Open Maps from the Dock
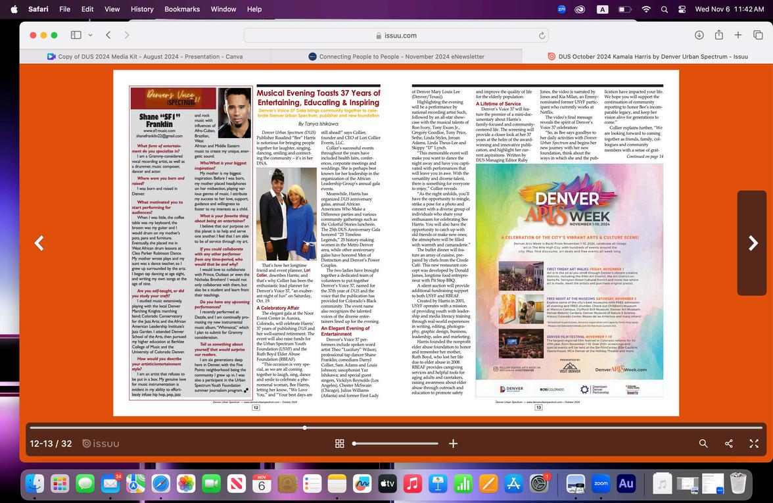The image size is (773, 503). [x=135, y=484]
